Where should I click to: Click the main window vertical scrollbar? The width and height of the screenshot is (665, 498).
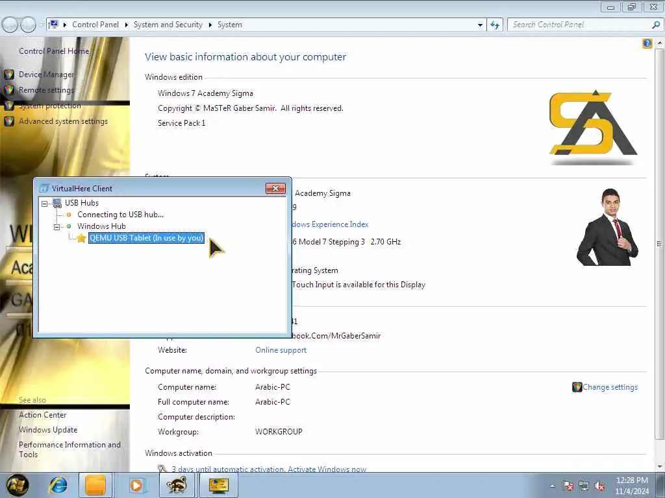[660, 244]
